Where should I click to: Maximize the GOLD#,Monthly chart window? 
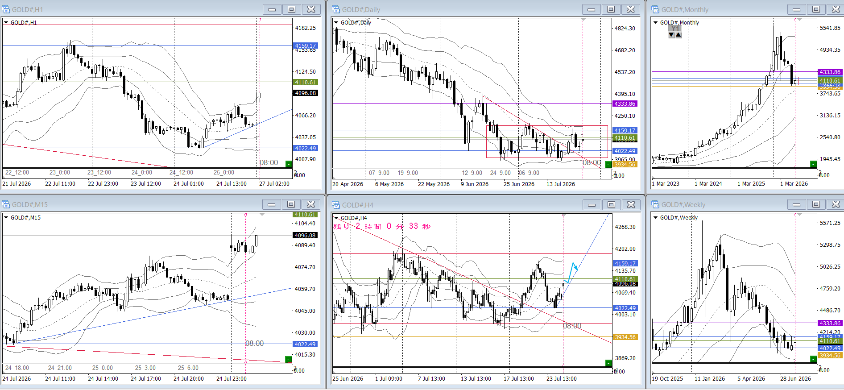click(816, 9)
